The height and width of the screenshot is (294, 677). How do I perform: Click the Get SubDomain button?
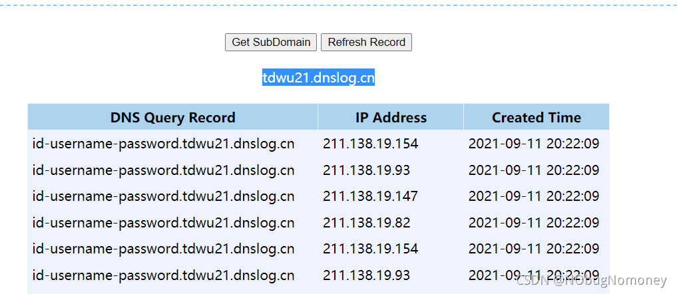point(271,43)
